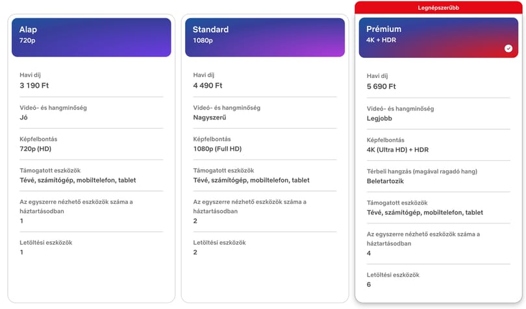Click the Prémium price 5 690 Ft
This screenshot has width=526, height=309.
pos(381,86)
